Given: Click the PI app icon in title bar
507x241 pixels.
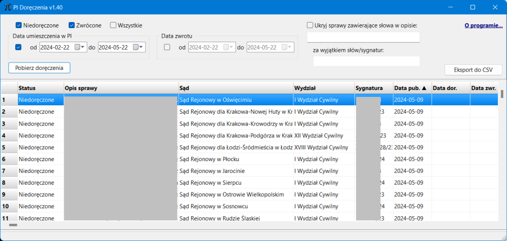Looking at the screenshot, I should 8,7.
